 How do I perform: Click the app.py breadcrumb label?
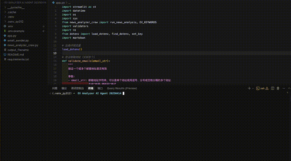60,3
